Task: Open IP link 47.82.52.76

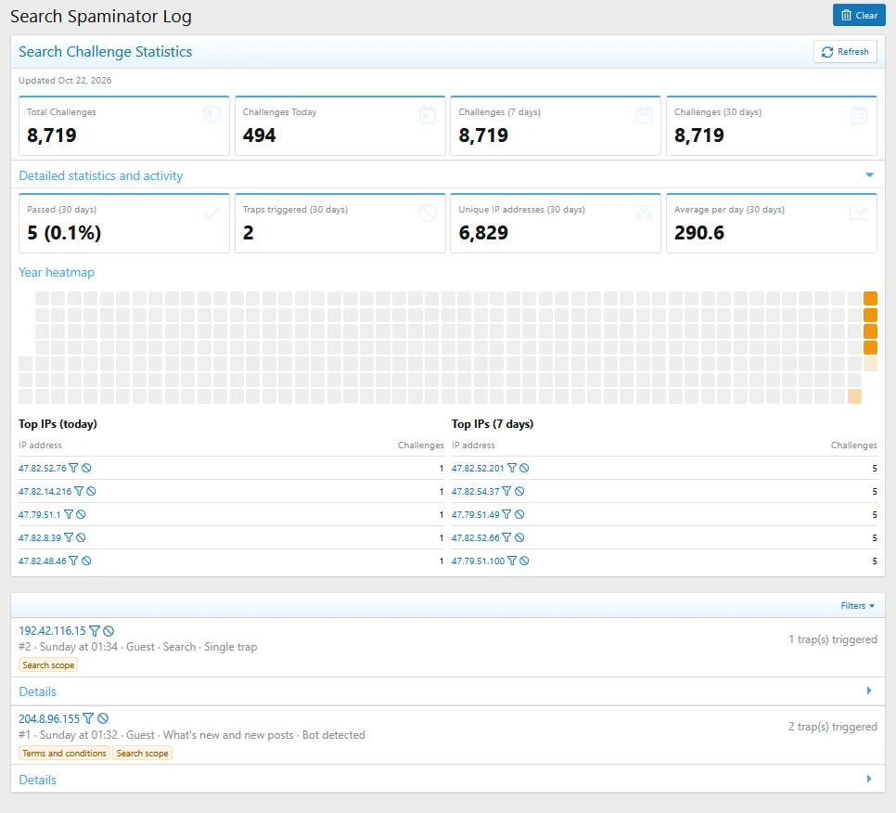Action: [x=43, y=469]
